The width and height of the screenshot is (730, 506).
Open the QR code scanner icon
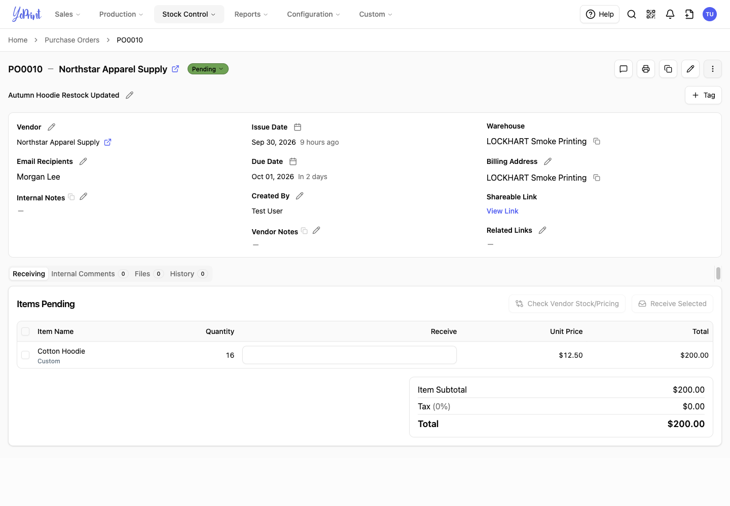tap(651, 14)
